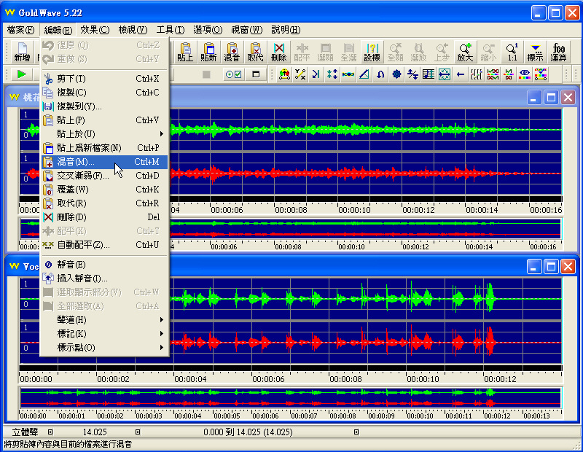Screen dimensions: 583x452
Task: Click the 放大 (Zoom in) toolbar icon
Action: coord(465,51)
